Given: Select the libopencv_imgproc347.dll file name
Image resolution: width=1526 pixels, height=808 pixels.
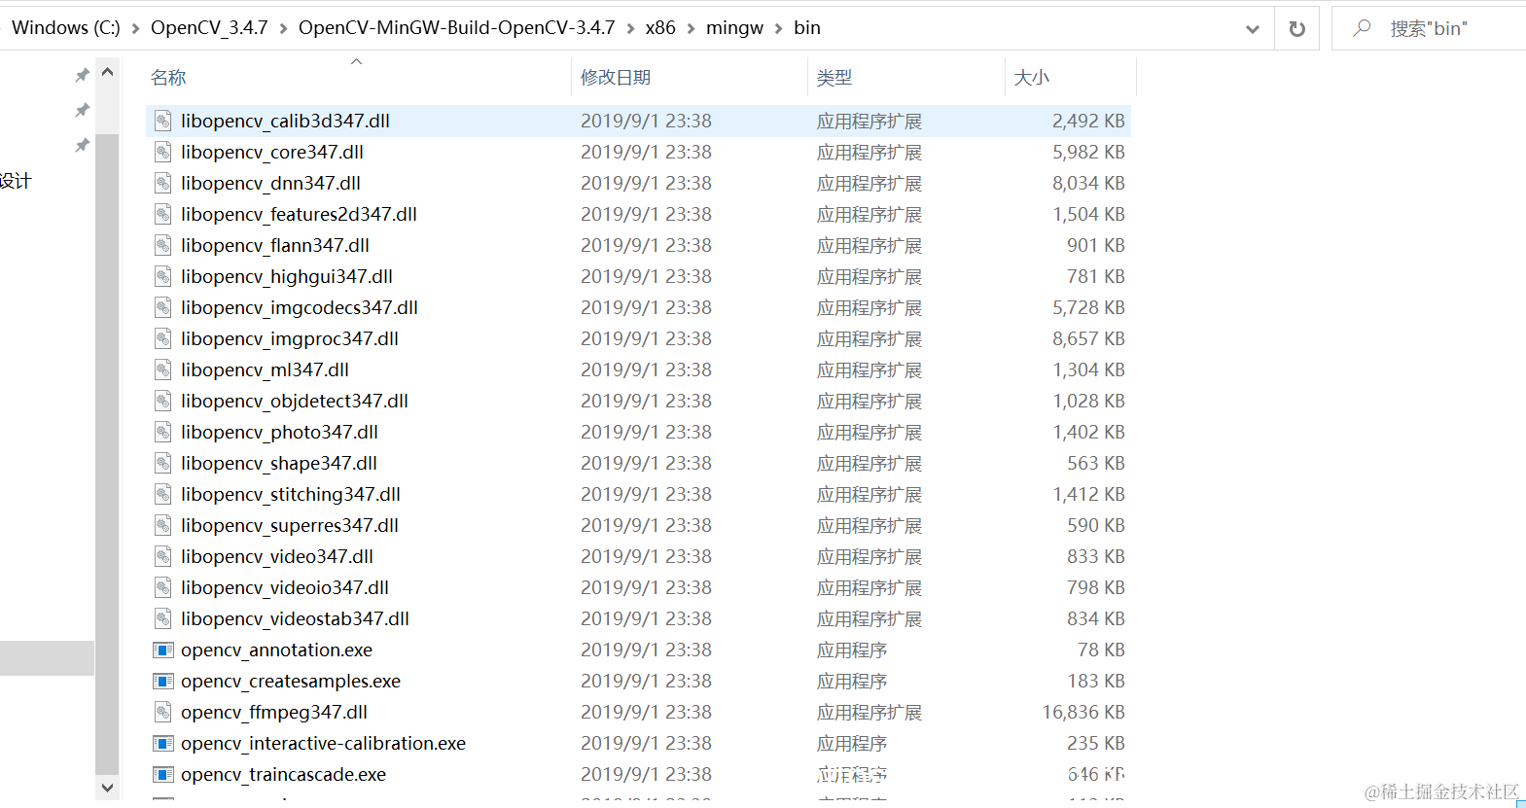Looking at the screenshot, I should pyautogui.click(x=290, y=338).
